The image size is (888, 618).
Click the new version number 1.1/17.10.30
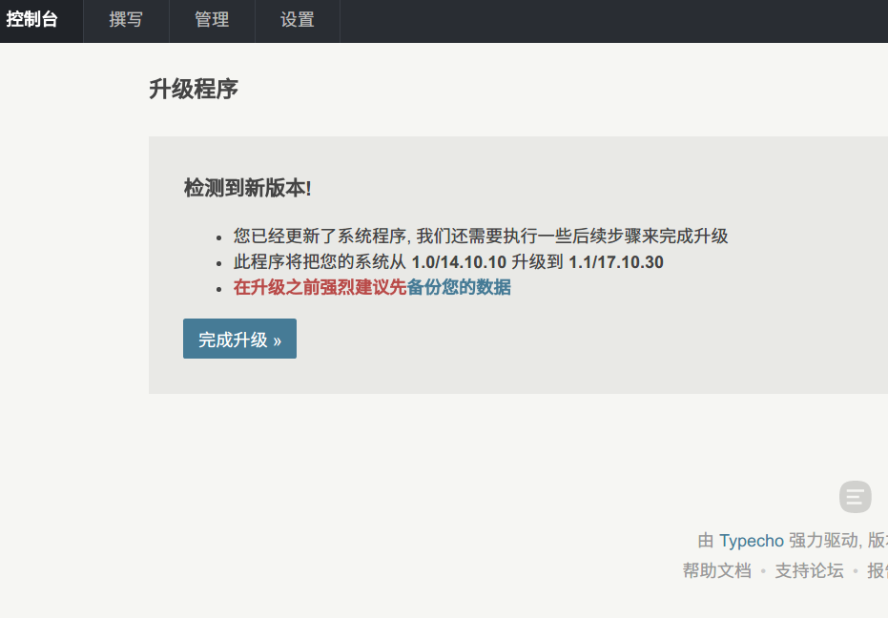(615, 262)
